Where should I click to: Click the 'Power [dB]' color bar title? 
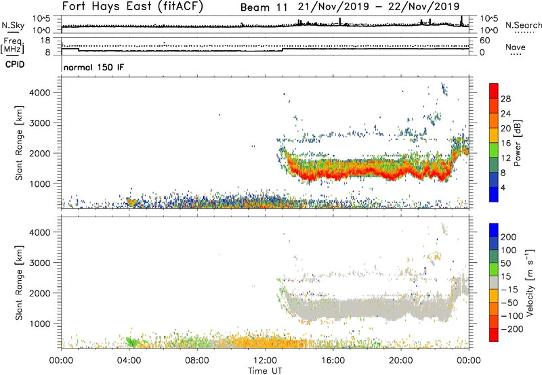click(517, 143)
